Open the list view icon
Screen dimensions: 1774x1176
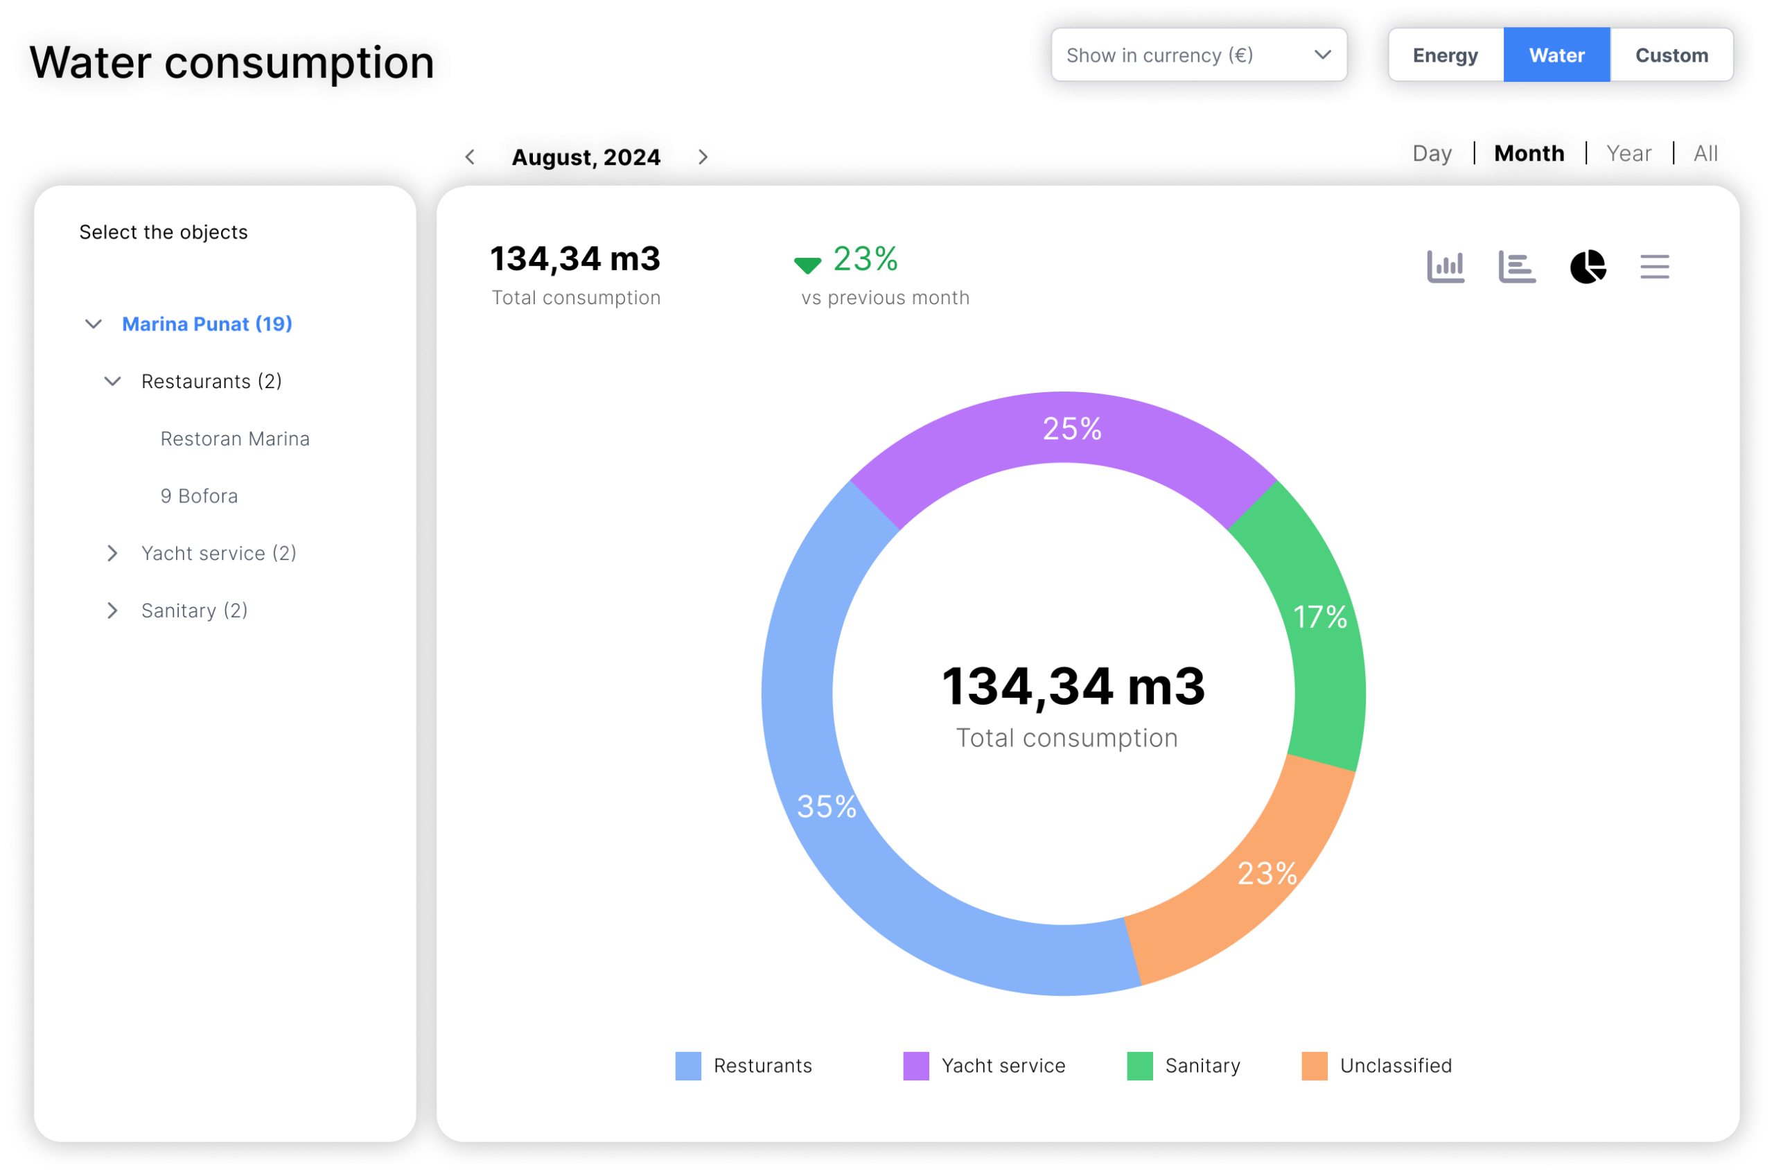1654,267
